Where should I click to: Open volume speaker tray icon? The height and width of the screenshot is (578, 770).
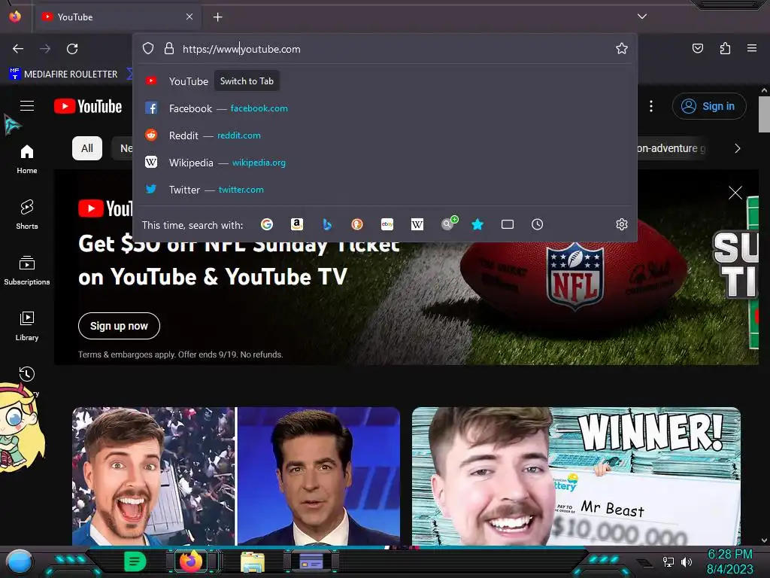click(687, 561)
